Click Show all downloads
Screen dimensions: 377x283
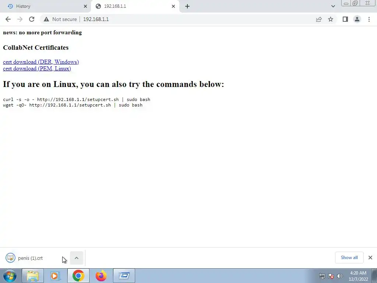click(x=349, y=258)
